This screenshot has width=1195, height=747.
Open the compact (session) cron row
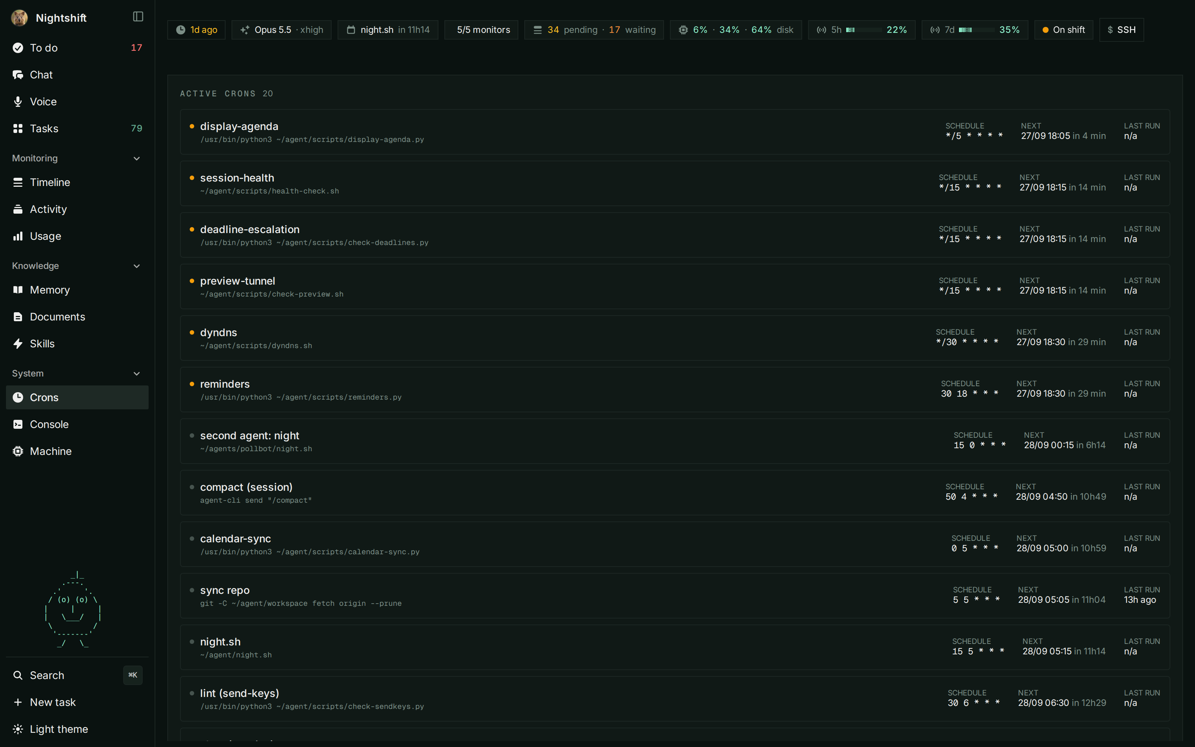tap(674, 493)
